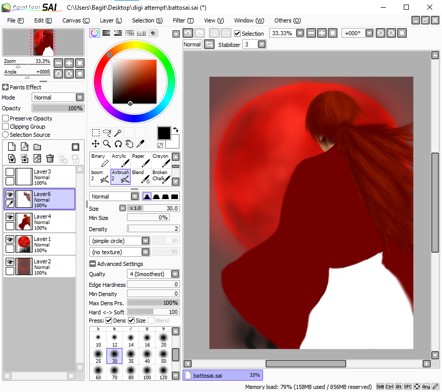442x392 pixels.
Task: Choose the Blend brush tool
Action: [x=141, y=177]
